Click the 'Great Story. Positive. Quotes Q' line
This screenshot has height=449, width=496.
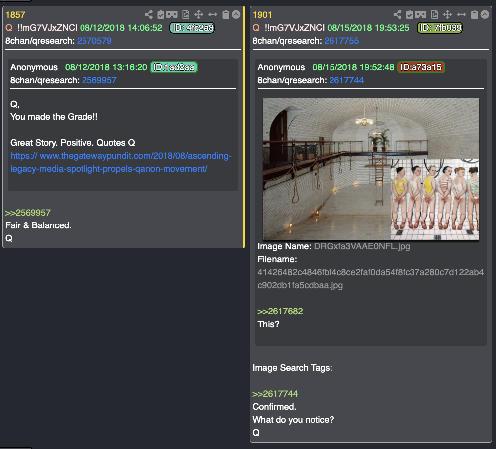pos(73,143)
